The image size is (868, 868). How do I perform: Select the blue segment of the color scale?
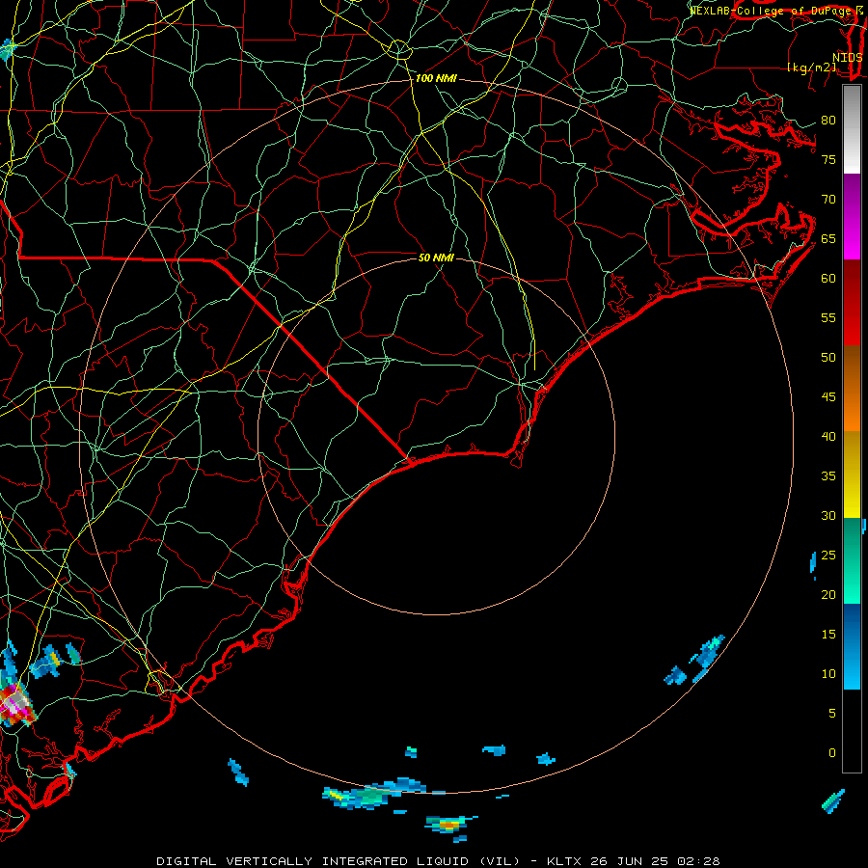[852, 646]
